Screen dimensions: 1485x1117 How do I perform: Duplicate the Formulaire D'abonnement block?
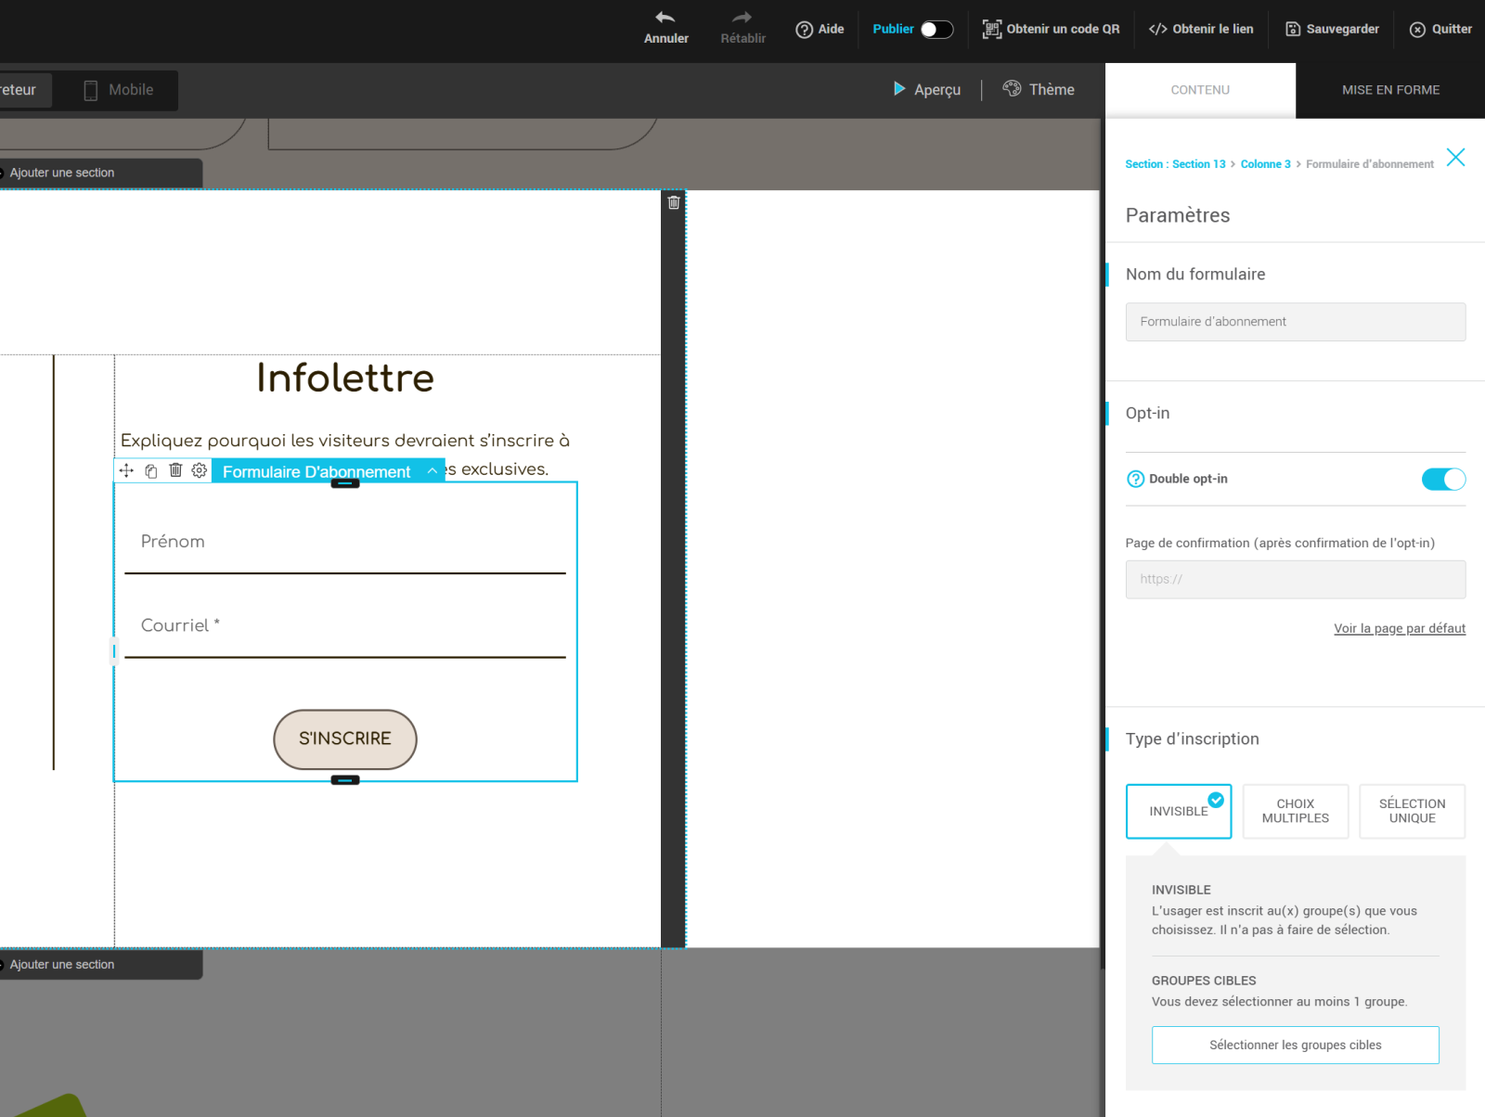click(151, 471)
